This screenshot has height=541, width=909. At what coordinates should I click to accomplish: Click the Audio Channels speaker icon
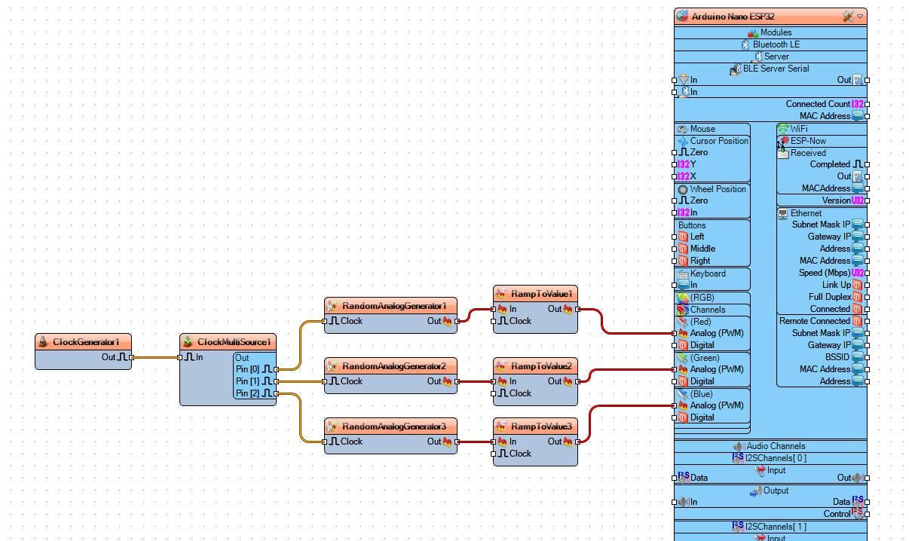tap(739, 446)
